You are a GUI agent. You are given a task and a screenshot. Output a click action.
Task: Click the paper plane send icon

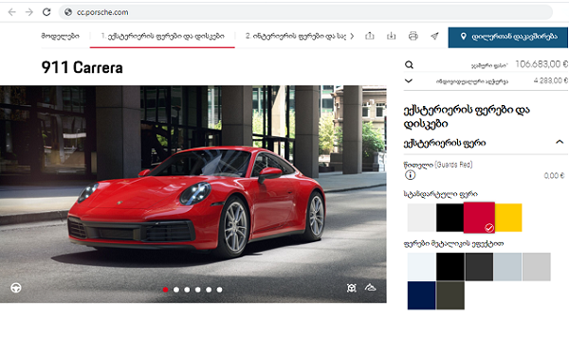434,36
